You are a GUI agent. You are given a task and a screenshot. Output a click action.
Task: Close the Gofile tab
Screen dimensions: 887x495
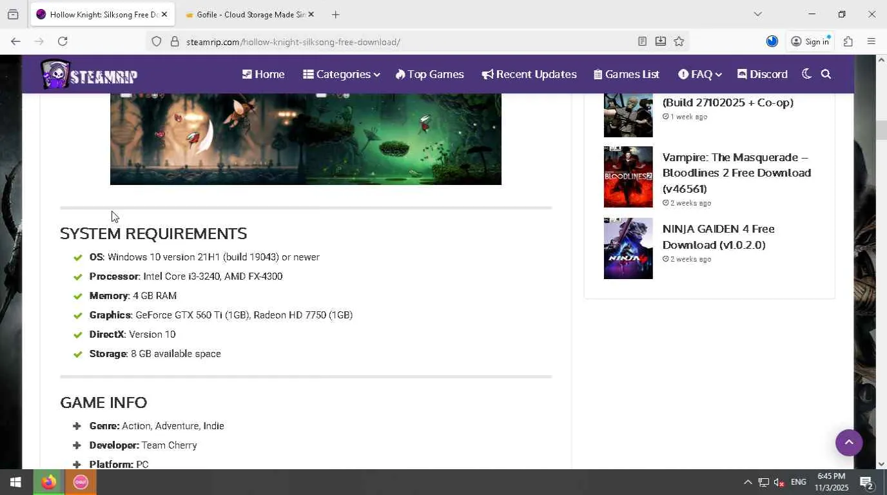pos(311,14)
